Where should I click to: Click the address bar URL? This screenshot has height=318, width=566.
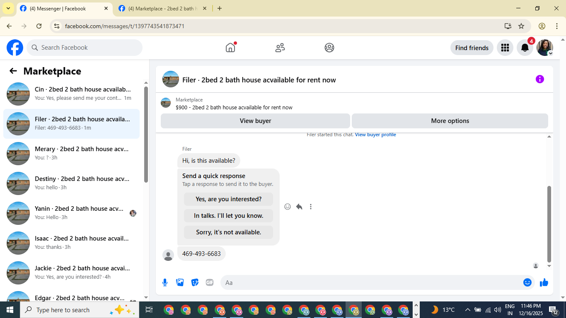[125, 26]
